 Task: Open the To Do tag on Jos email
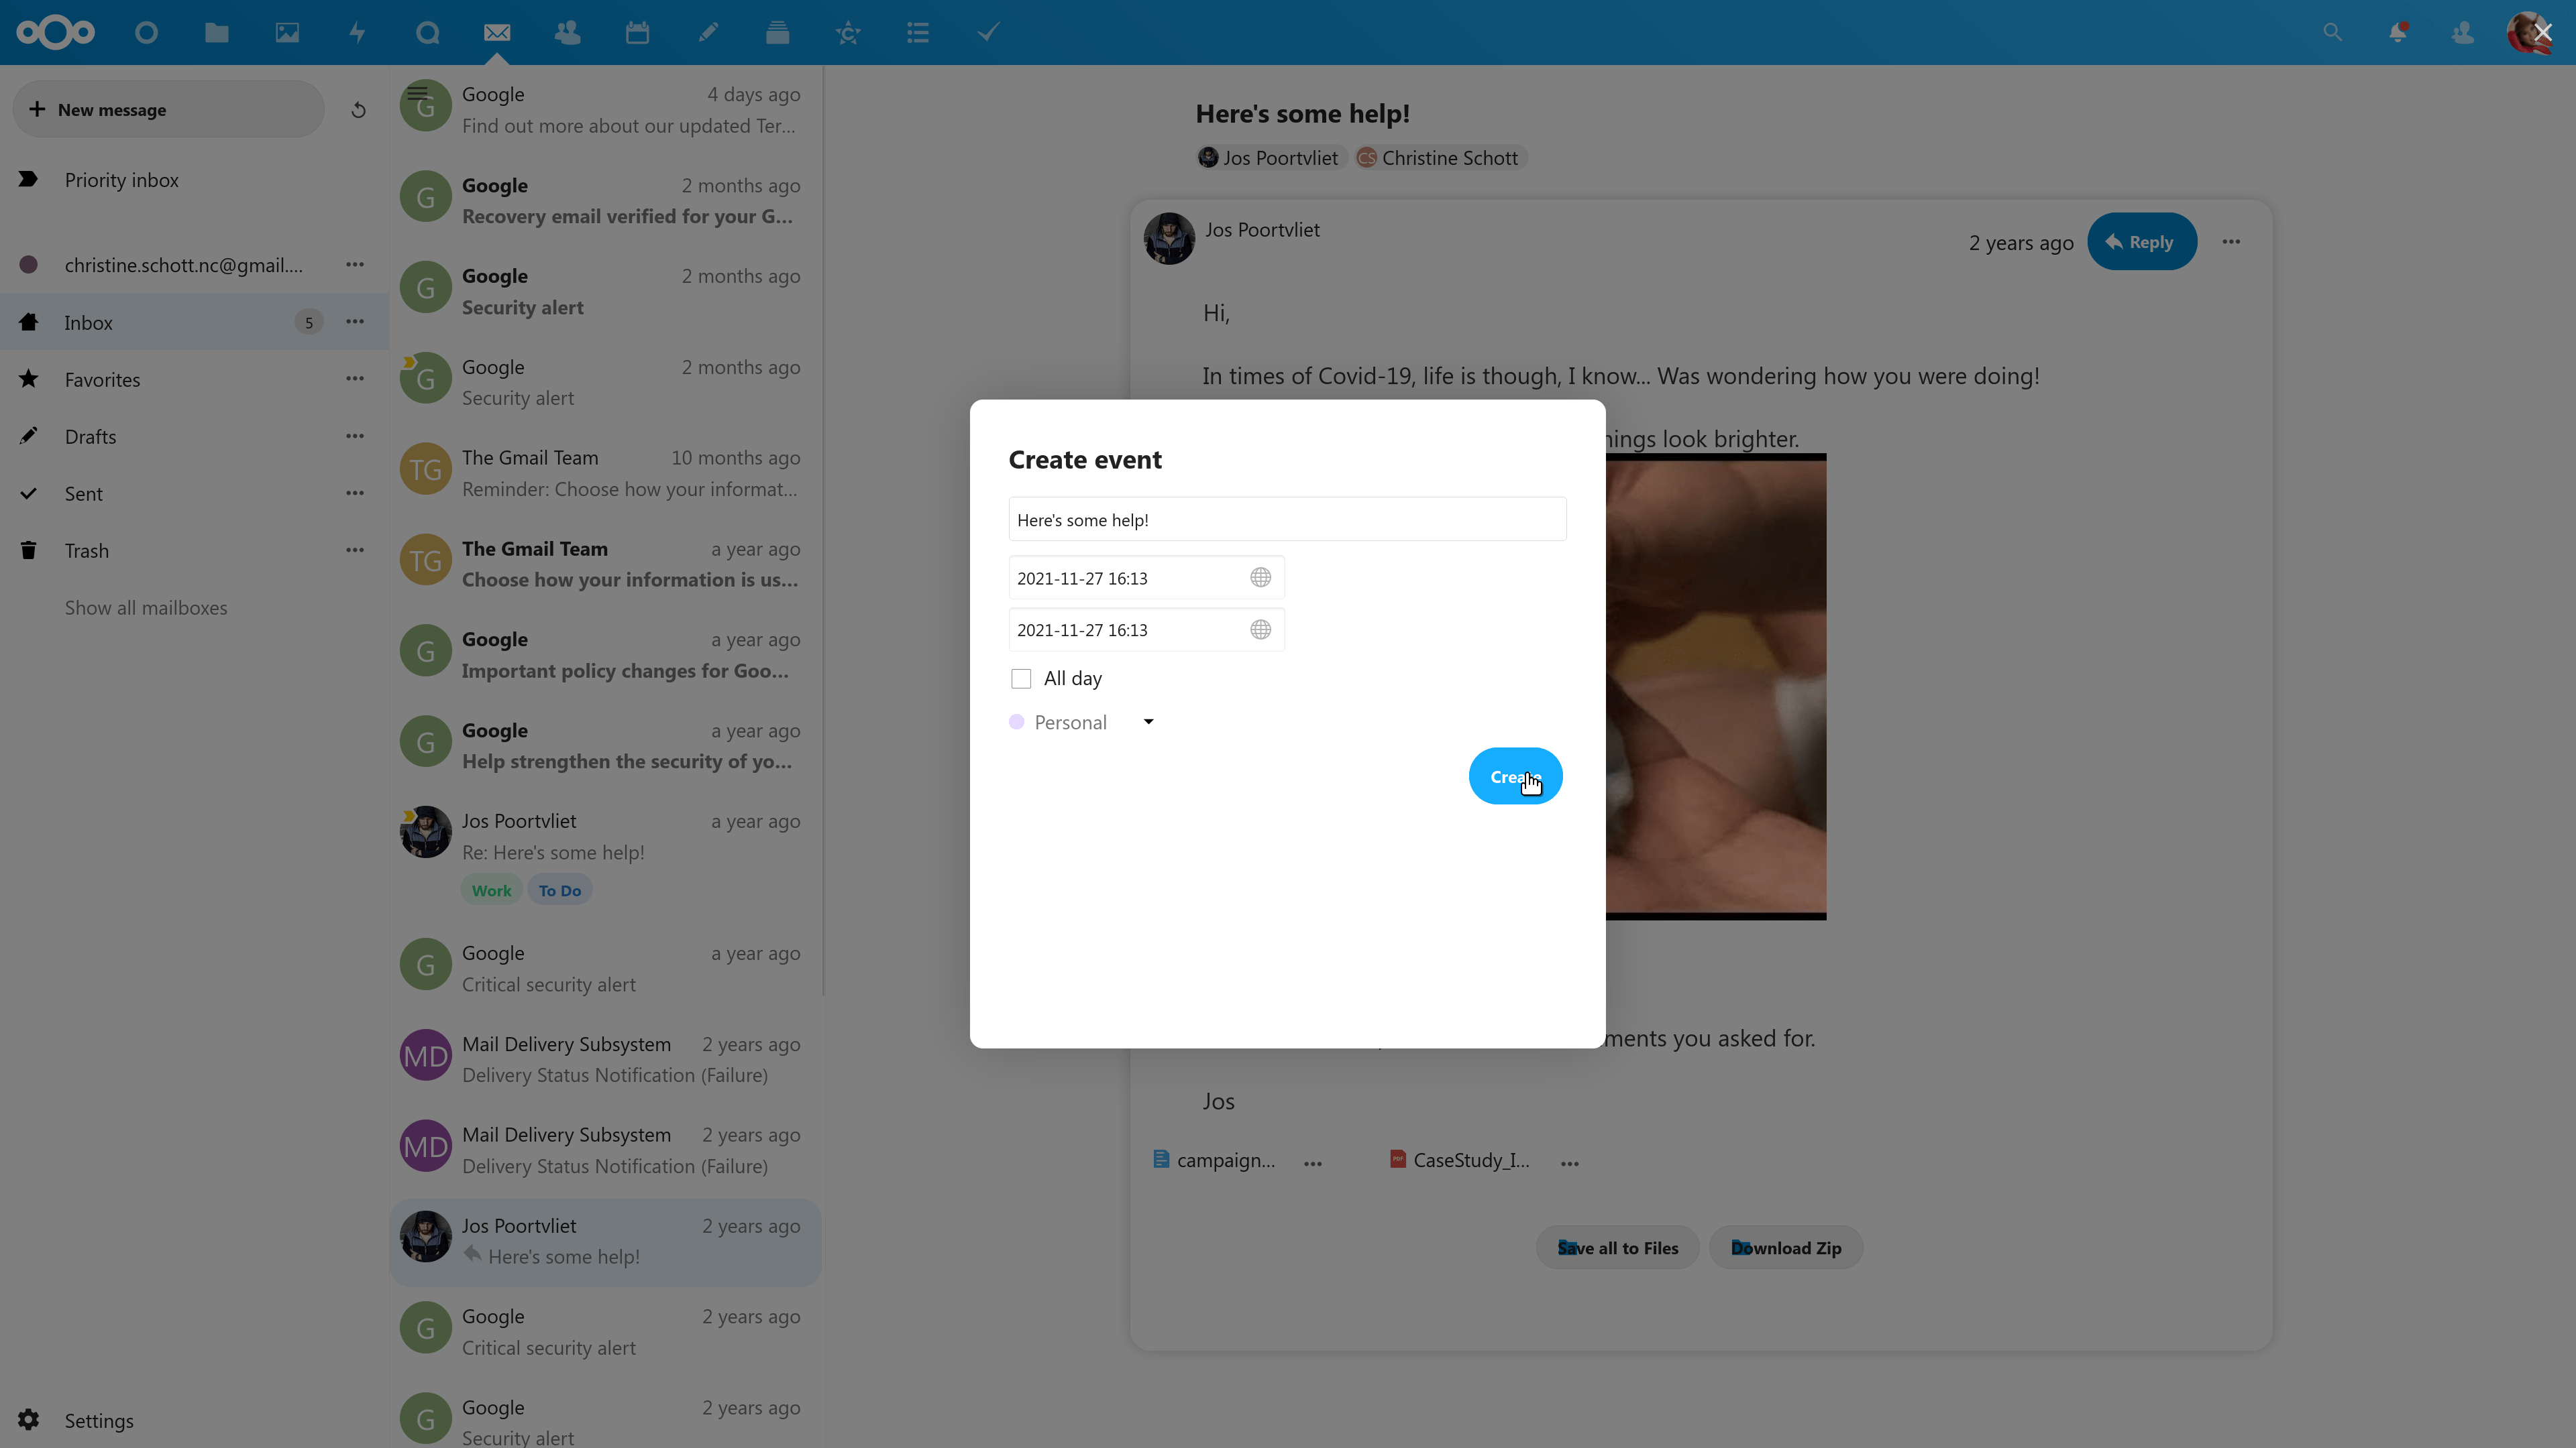(x=560, y=890)
